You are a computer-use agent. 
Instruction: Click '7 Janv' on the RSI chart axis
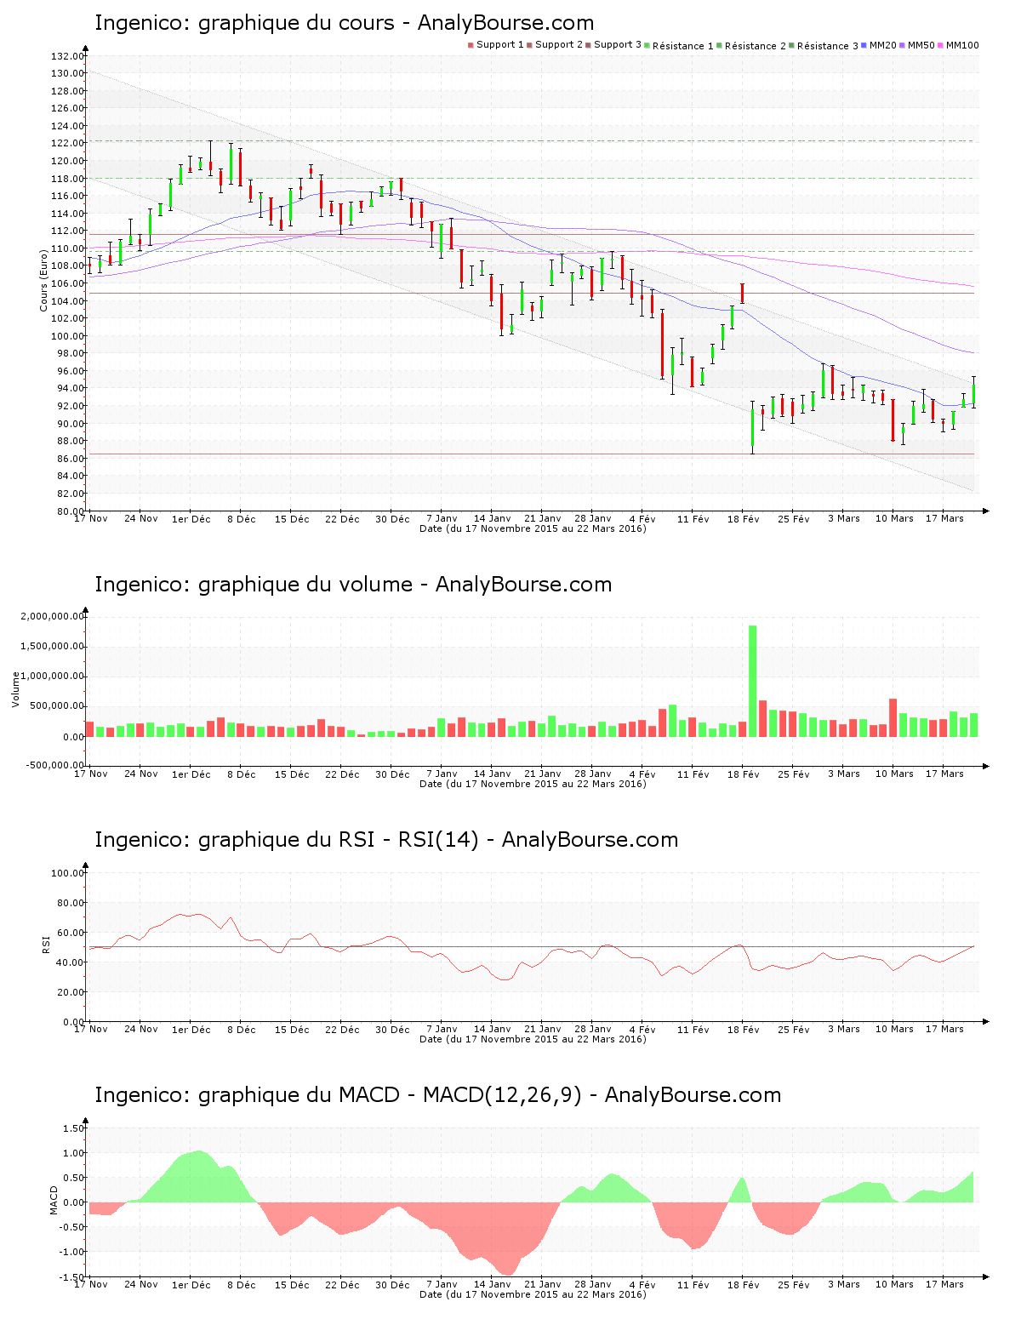(442, 1029)
